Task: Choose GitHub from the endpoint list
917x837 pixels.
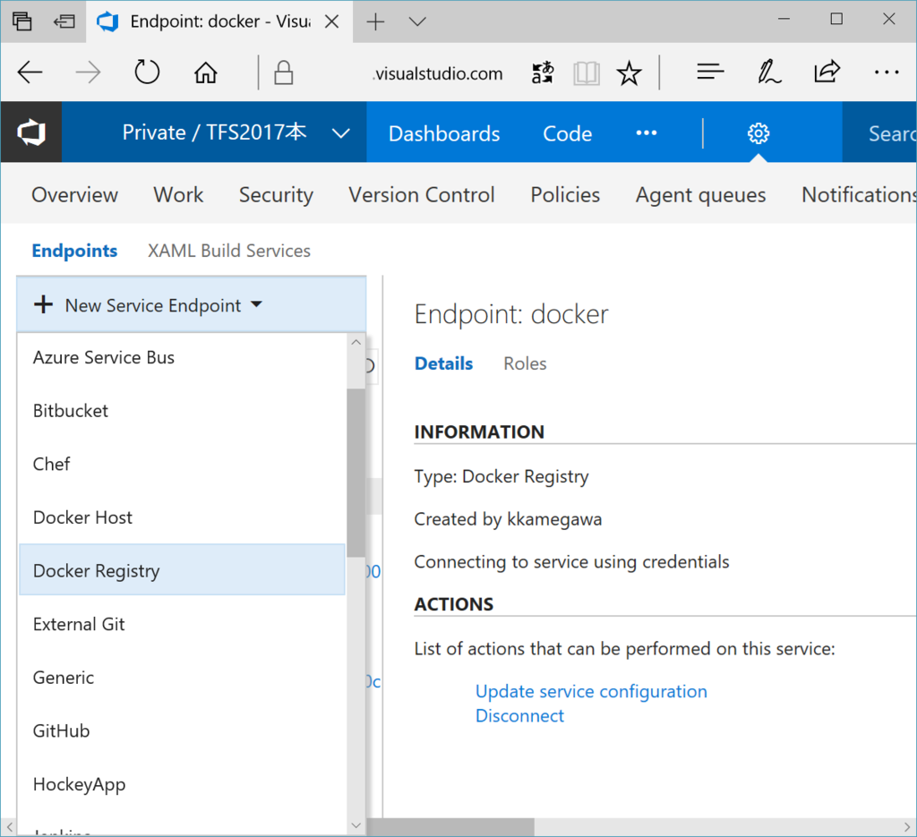Action: (x=182, y=730)
